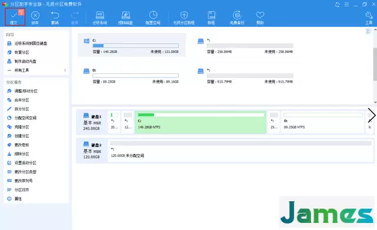Open the pie-chart 分配空间 toolbar tool
This screenshot has width=377, height=230.
point(153,18)
